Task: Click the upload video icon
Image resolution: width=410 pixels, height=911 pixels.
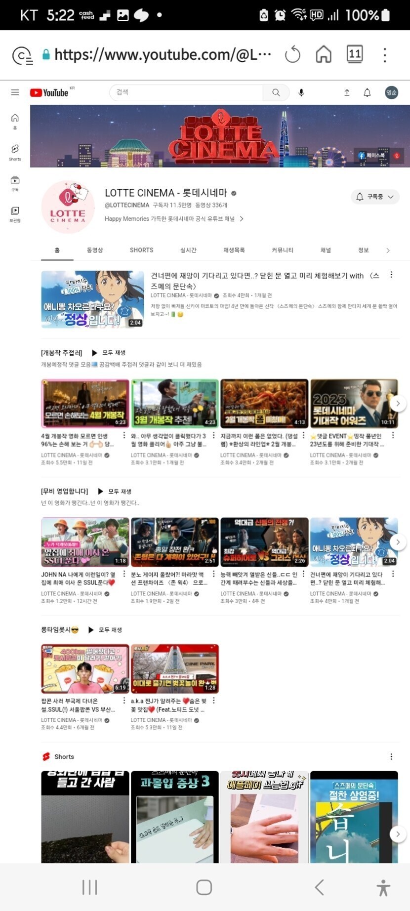Action: tap(347, 92)
